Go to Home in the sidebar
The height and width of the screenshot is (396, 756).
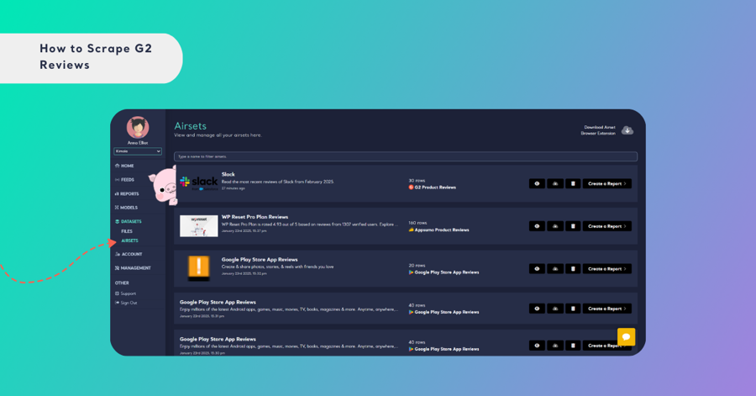point(124,166)
